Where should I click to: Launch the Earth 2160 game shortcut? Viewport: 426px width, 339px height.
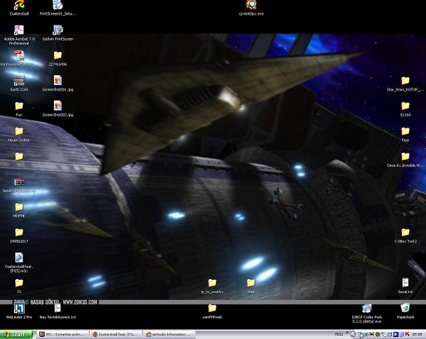[x=19, y=80]
